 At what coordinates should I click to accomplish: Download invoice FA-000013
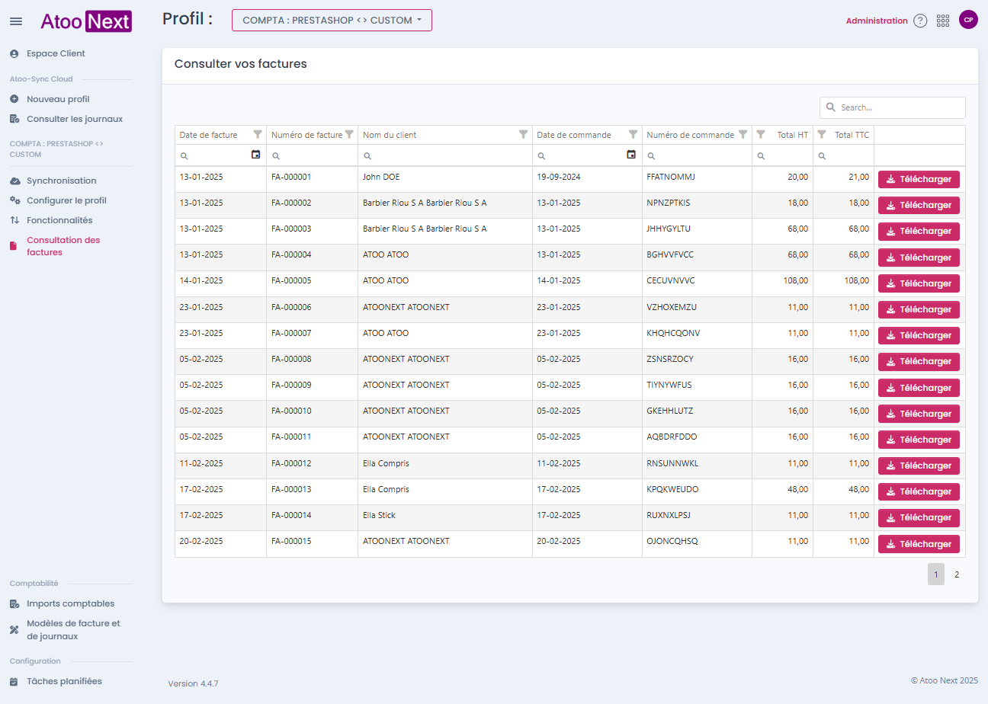pyautogui.click(x=919, y=491)
